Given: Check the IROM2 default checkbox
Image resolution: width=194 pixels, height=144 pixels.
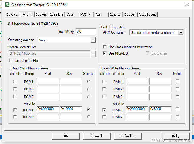Looking at the screenshot, I should pos(15,117).
